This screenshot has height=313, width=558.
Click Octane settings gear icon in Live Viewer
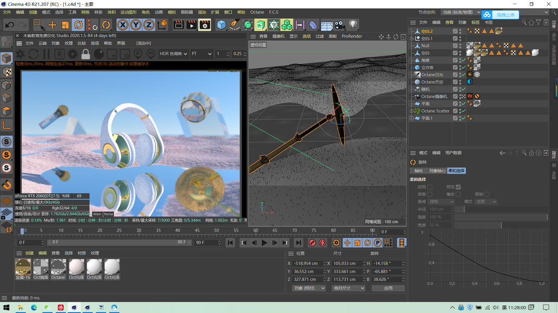73,54
